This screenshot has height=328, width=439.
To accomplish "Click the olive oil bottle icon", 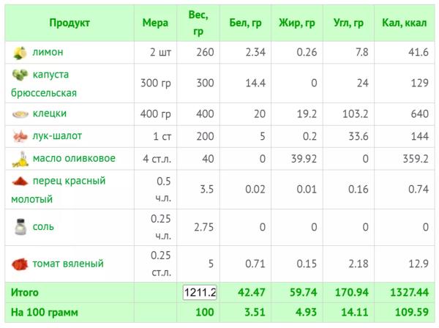I will tap(20, 158).
